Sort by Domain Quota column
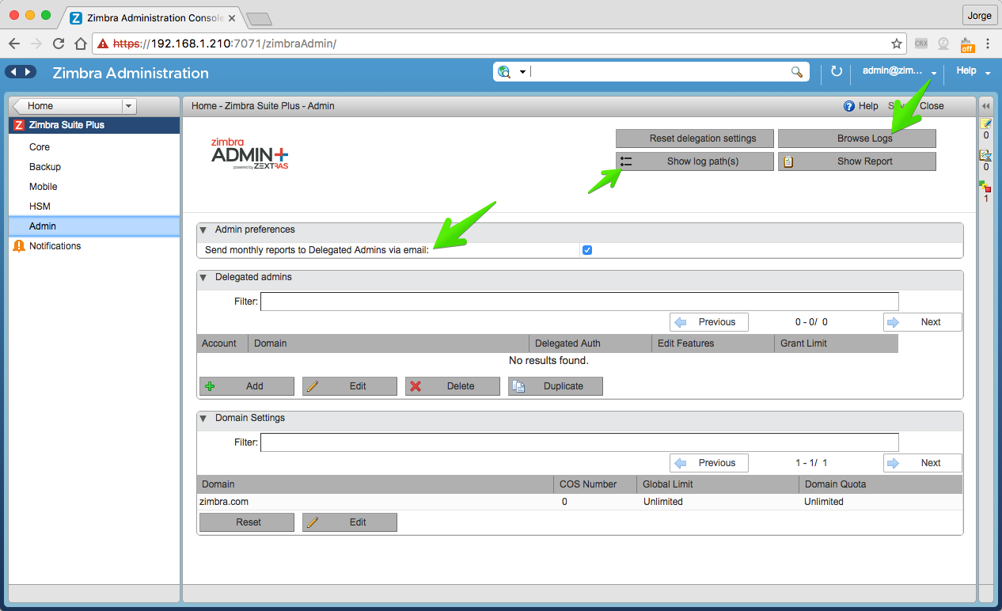 tap(881, 484)
